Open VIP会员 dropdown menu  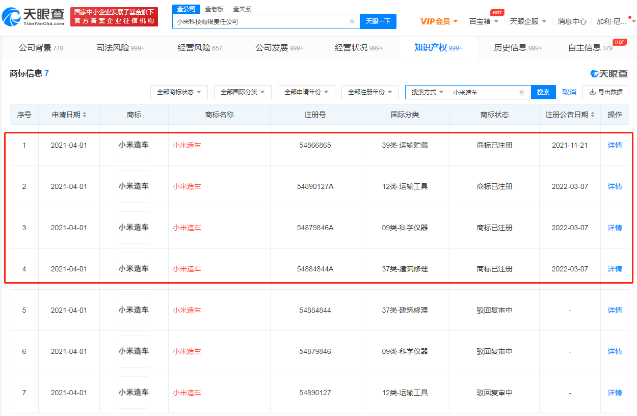pyautogui.click(x=439, y=21)
